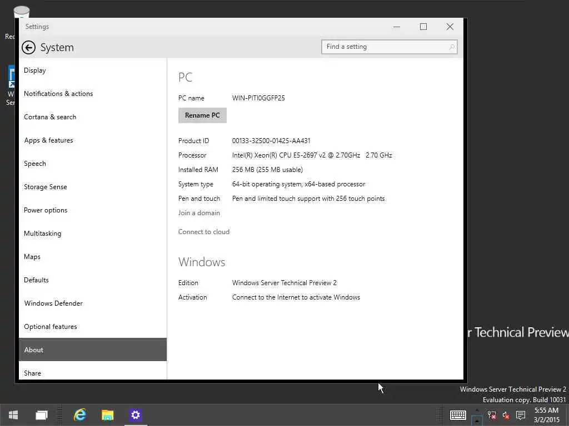Select Apps & features
The width and height of the screenshot is (569, 426).
(x=93, y=140)
